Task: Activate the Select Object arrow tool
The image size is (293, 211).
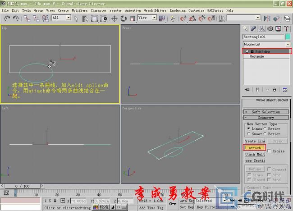Action: pos(76,18)
